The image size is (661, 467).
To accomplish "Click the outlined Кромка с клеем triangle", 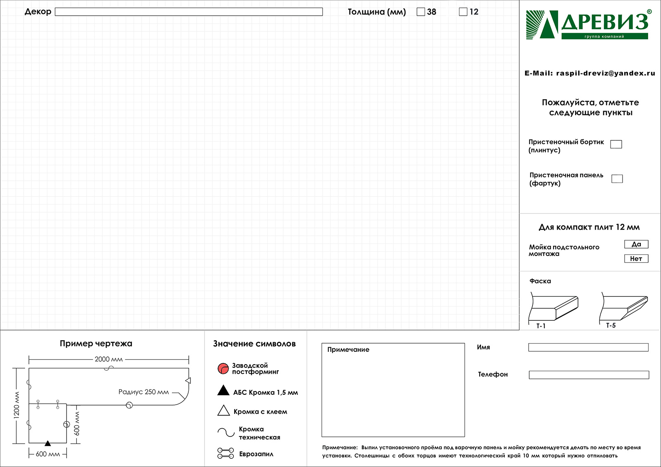I will click(224, 410).
